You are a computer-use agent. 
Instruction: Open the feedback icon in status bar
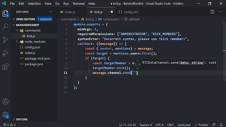point(214,125)
